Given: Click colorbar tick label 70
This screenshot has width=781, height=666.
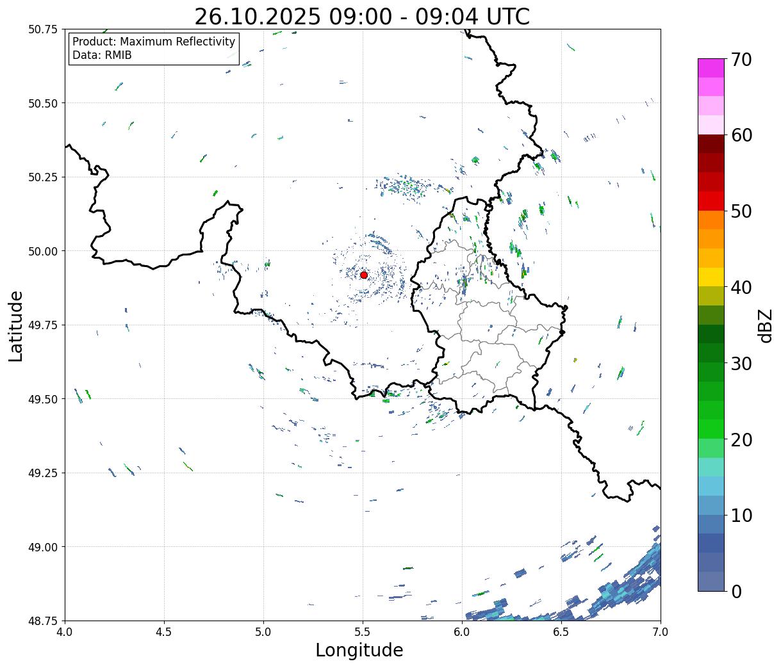Looking at the screenshot, I should click(x=741, y=60).
